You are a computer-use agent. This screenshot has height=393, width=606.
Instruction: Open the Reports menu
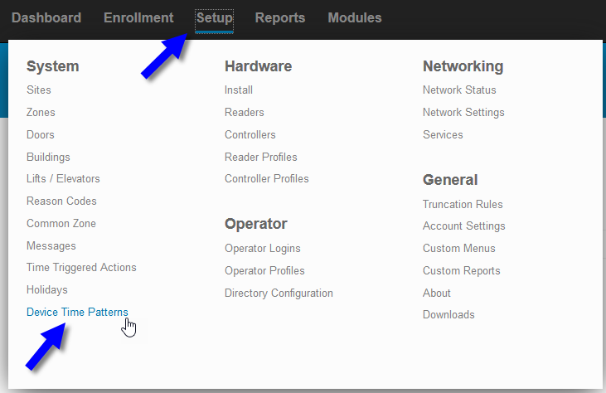[280, 17]
